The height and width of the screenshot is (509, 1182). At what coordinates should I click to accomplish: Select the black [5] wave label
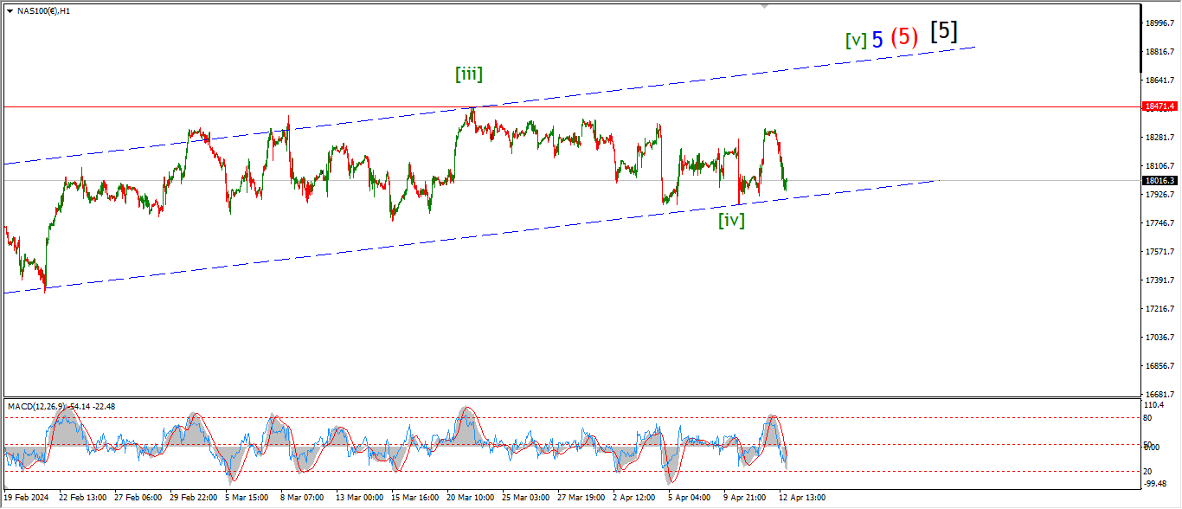[x=943, y=31]
